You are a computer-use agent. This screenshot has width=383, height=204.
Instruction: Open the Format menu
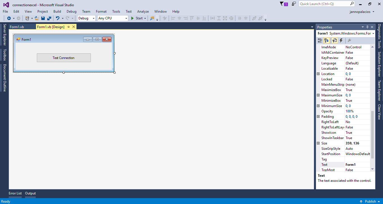pyautogui.click(x=101, y=12)
